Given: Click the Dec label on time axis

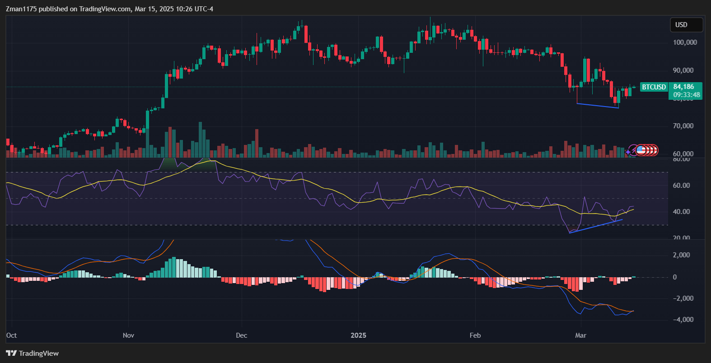Looking at the screenshot, I should (242, 335).
